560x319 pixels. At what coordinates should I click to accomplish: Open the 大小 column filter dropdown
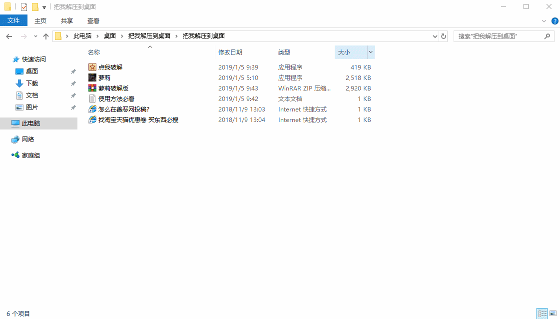pyautogui.click(x=371, y=52)
